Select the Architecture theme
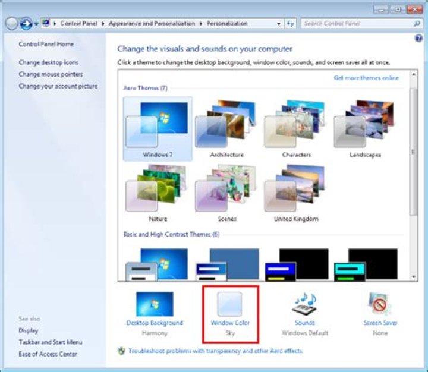 (226, 128)
